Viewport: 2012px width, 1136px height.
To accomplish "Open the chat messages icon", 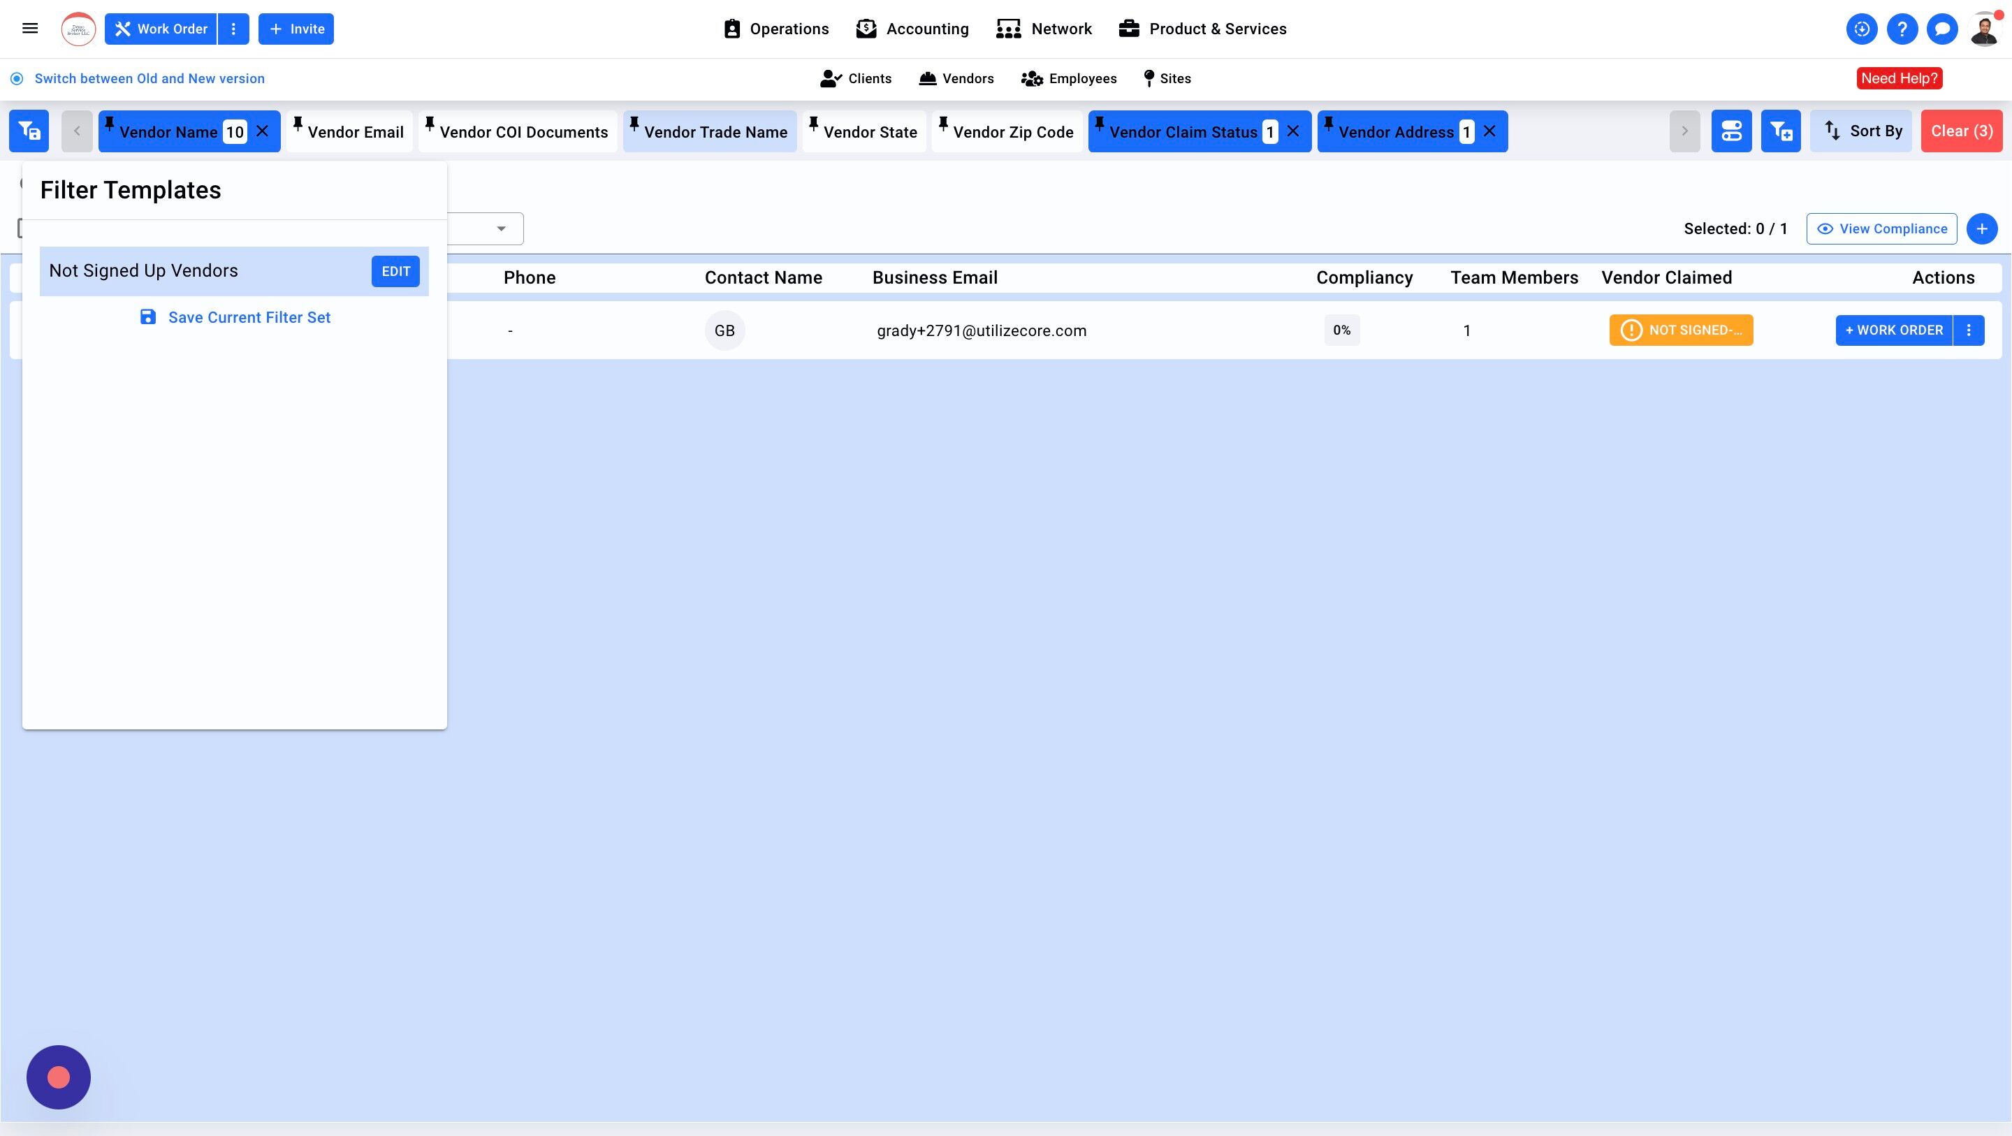I will (1941, 29).
